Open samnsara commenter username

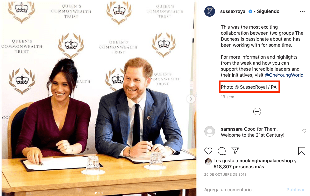pyautogui.click(x=232, y=129)
